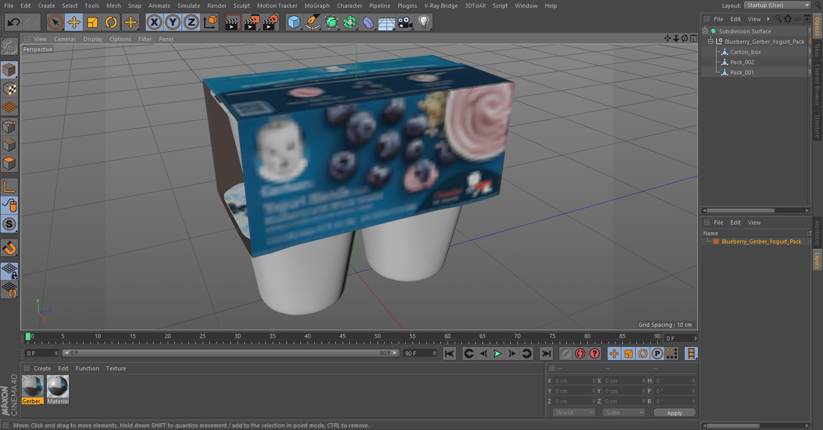Toggle coordinate system icon
Screen dimensions: 823x430
pos(210,22)
